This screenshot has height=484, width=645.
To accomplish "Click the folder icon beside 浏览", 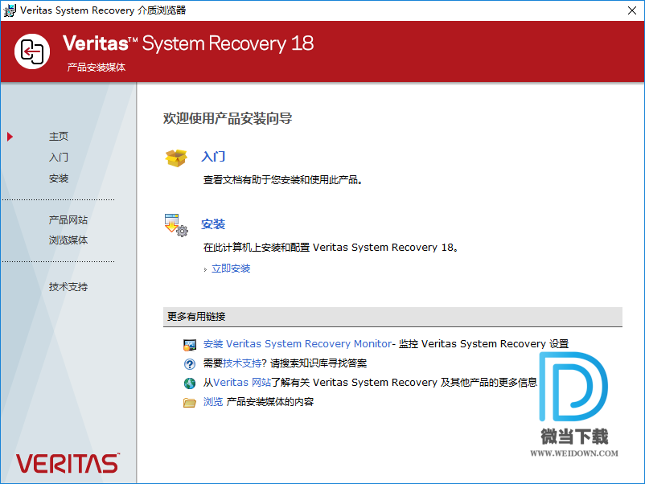I will (x=190, y=403).
